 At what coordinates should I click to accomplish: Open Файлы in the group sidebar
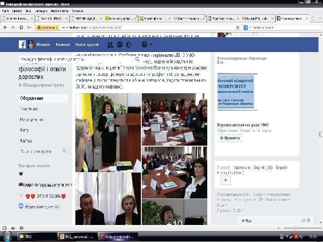click(x=26, y=141)
